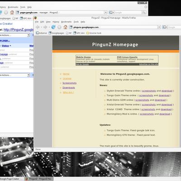Open forward-history dropdown in front Firefox window
The width and height of the screenshot is (181, 181).
[49, 27]
